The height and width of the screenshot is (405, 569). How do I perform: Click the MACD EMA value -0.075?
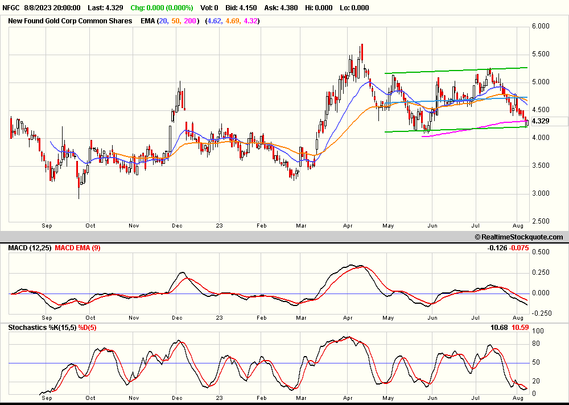(519, 248)
